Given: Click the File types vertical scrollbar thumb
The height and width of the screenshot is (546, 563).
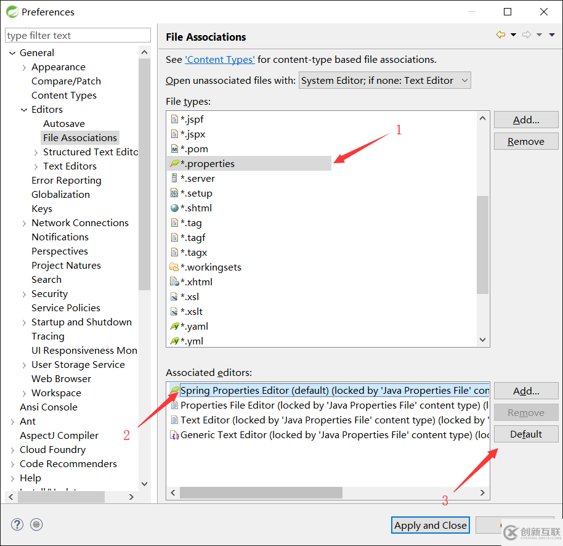Looking at the screenshot, I should pyautogui.click(x=482, y=245).
